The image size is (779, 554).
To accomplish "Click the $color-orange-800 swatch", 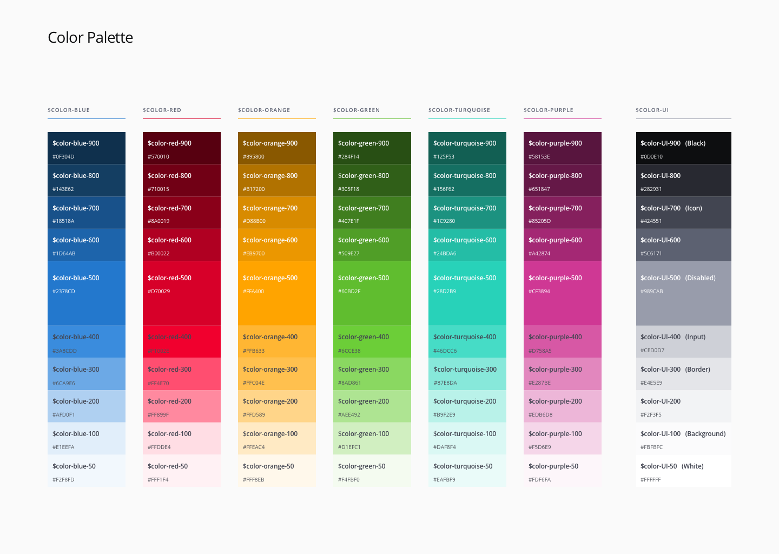I will click(277, 181).
